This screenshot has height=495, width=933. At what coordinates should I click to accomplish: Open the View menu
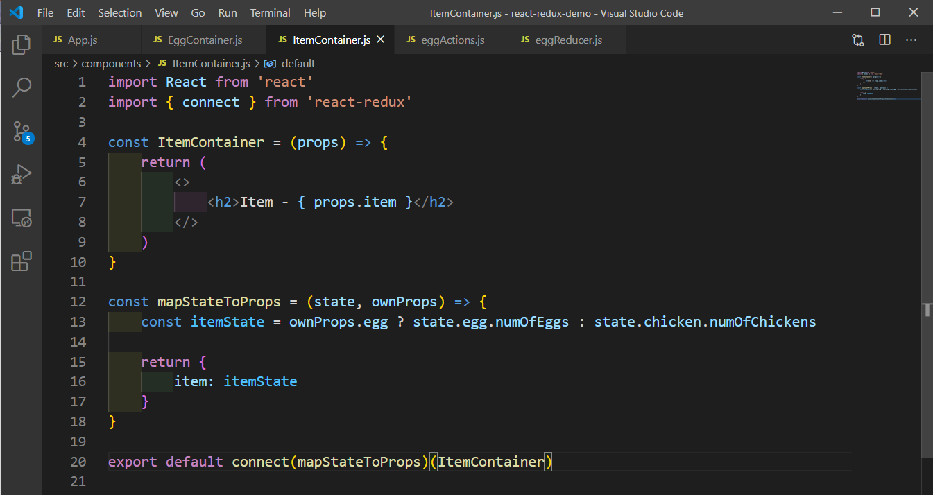coord(166,13)
